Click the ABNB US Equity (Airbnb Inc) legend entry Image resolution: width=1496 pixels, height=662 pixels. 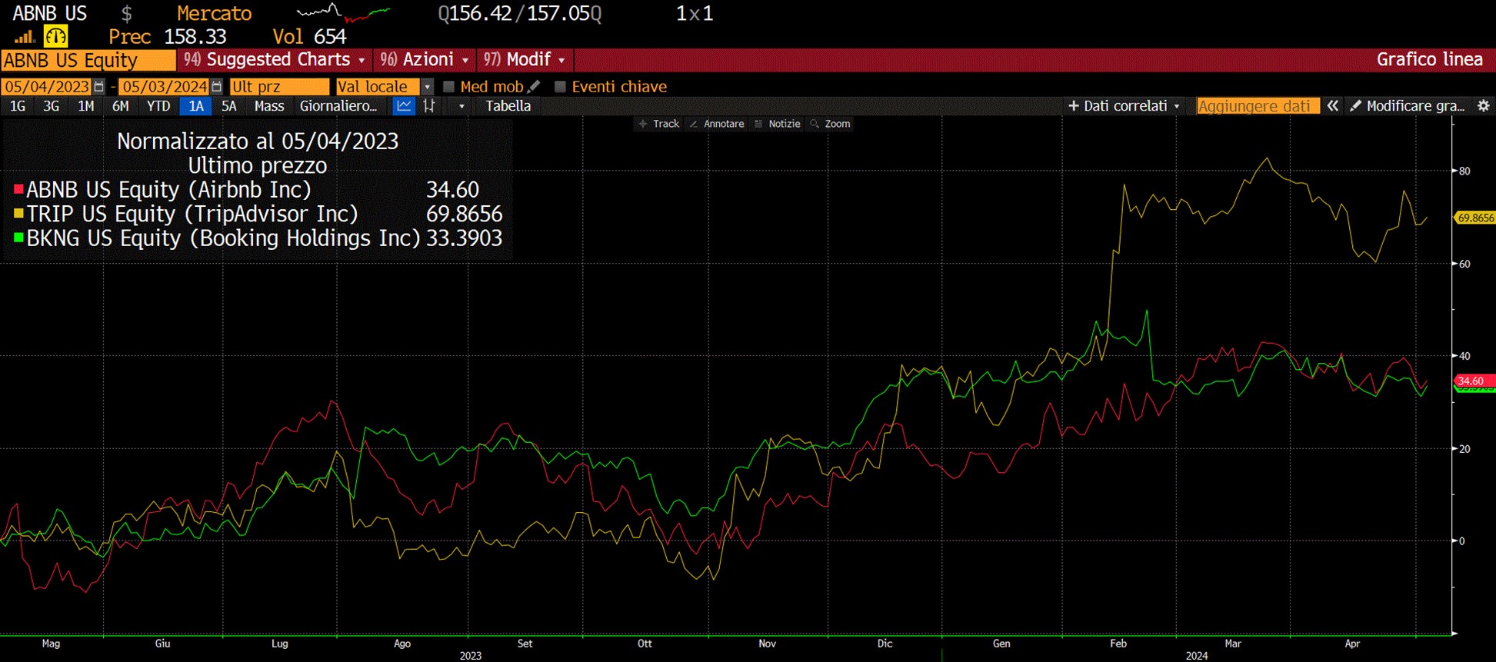pyautogui.click(x=169, y=189)
